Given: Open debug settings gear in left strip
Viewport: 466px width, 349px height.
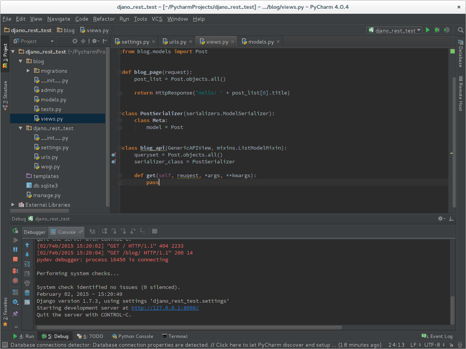Looking at the screenshot, I should [16, 302].
